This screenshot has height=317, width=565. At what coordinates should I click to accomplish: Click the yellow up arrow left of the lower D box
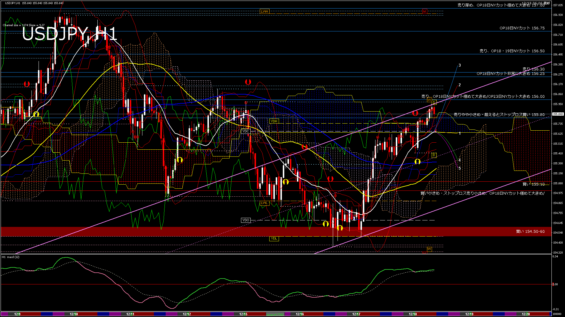(x=417, y=161)
